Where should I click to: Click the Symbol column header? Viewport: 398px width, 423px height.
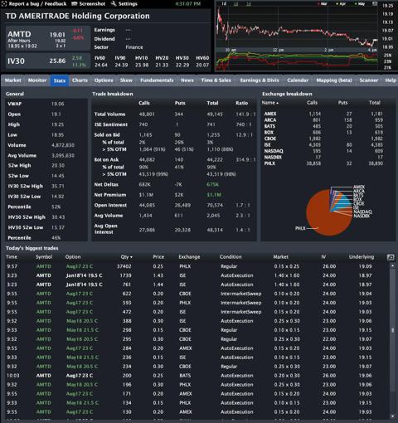coord(44,257)
